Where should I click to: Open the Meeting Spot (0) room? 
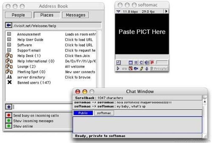[31, 72]
